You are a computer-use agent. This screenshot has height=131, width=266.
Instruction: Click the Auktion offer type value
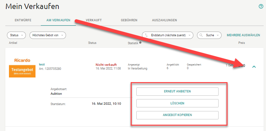coord(56,94)
